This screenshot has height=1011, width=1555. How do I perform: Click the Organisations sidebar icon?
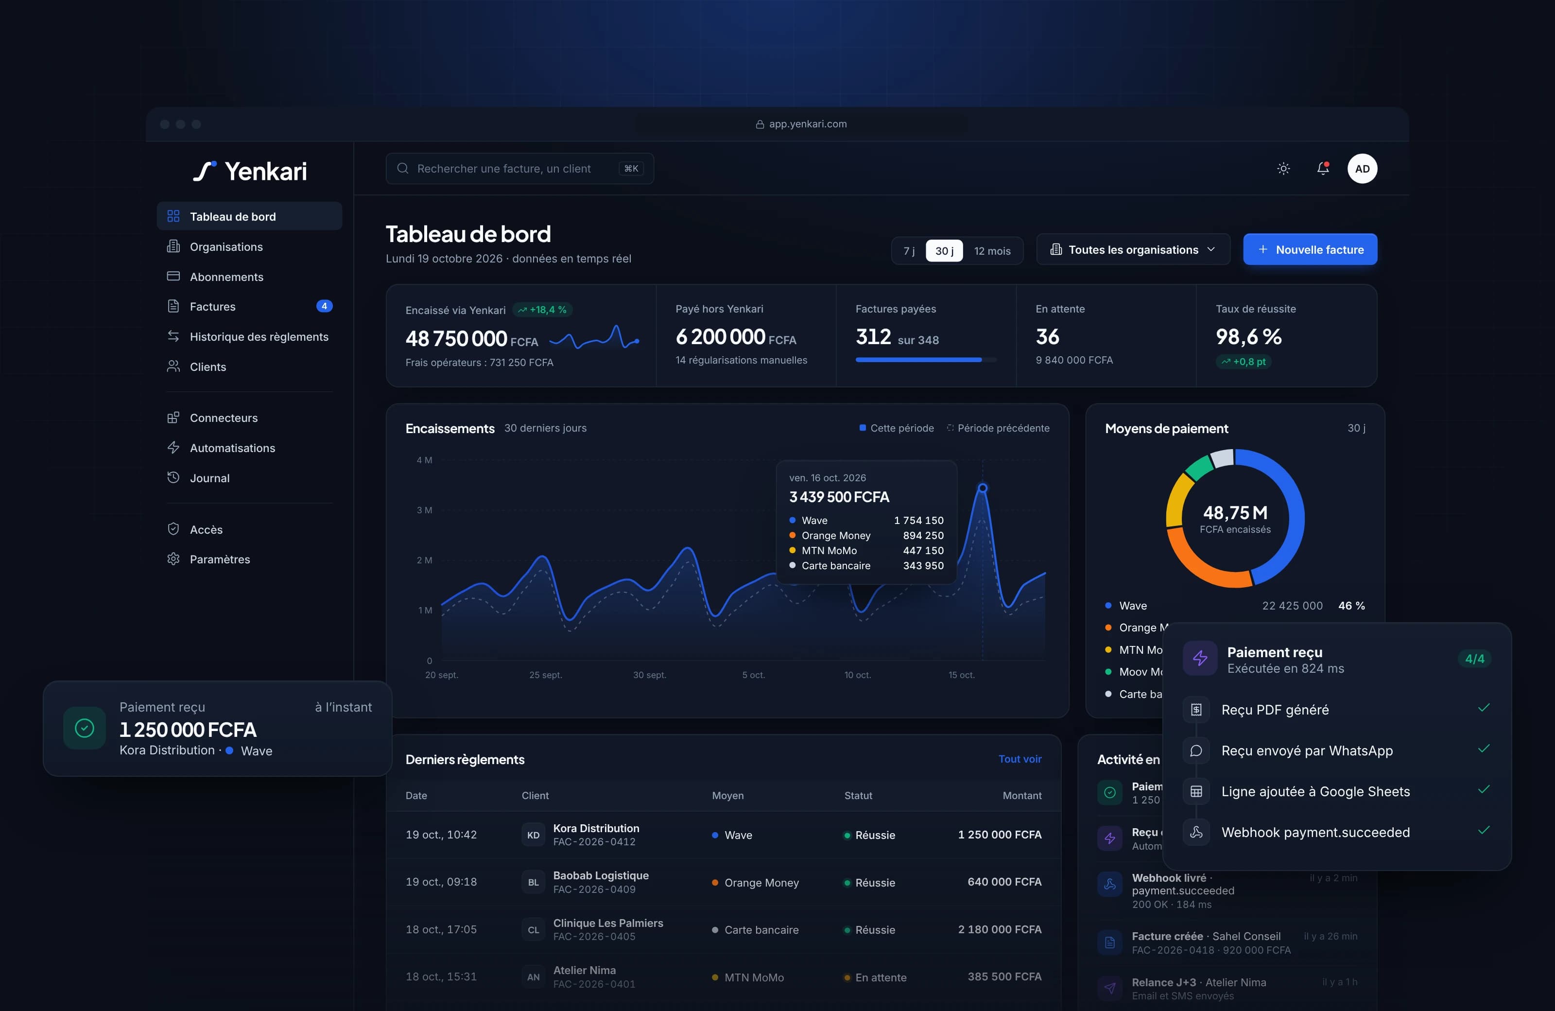173,246
